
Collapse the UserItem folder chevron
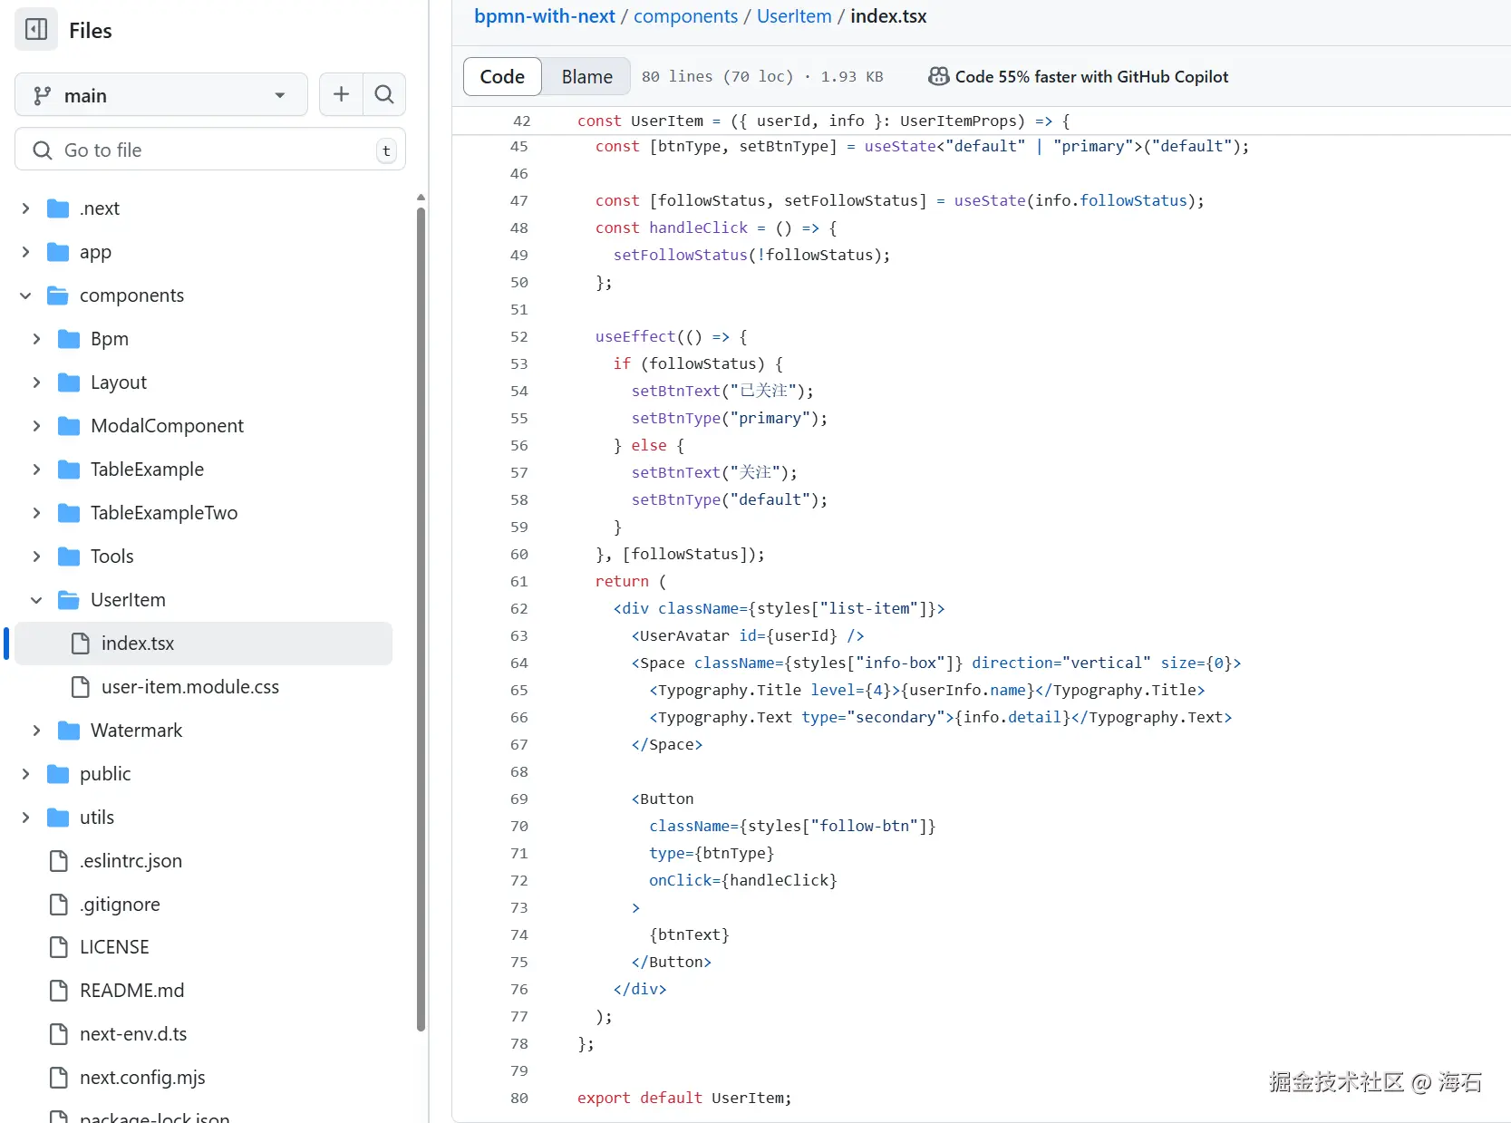point(36,600)
